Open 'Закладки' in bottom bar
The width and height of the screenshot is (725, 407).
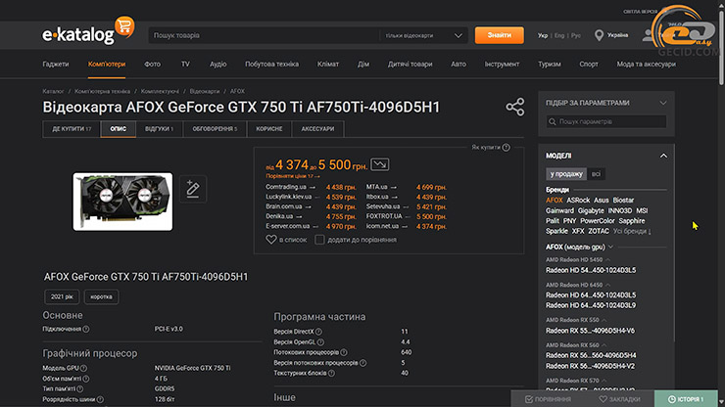(620, 399)
